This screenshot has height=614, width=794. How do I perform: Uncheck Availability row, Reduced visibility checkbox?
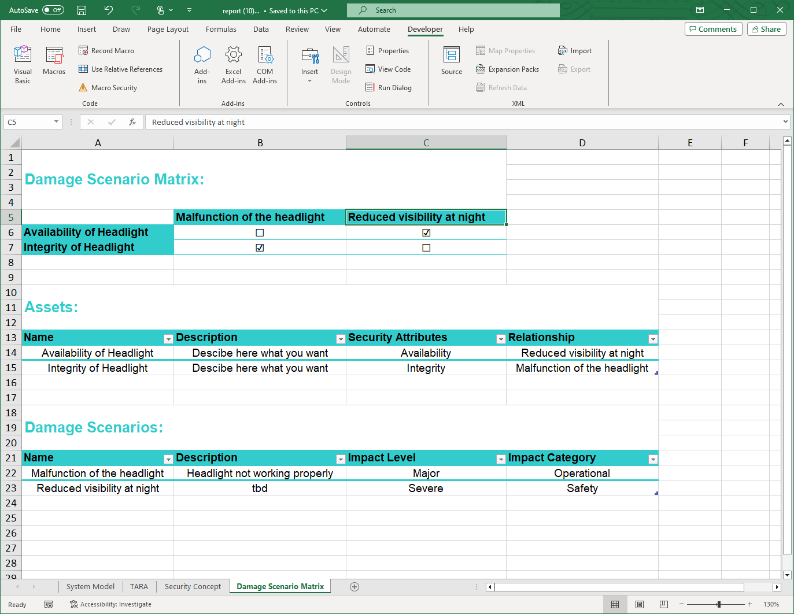point(426,233)
